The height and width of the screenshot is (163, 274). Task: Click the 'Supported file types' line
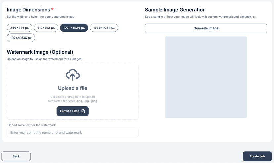(72, 101)
